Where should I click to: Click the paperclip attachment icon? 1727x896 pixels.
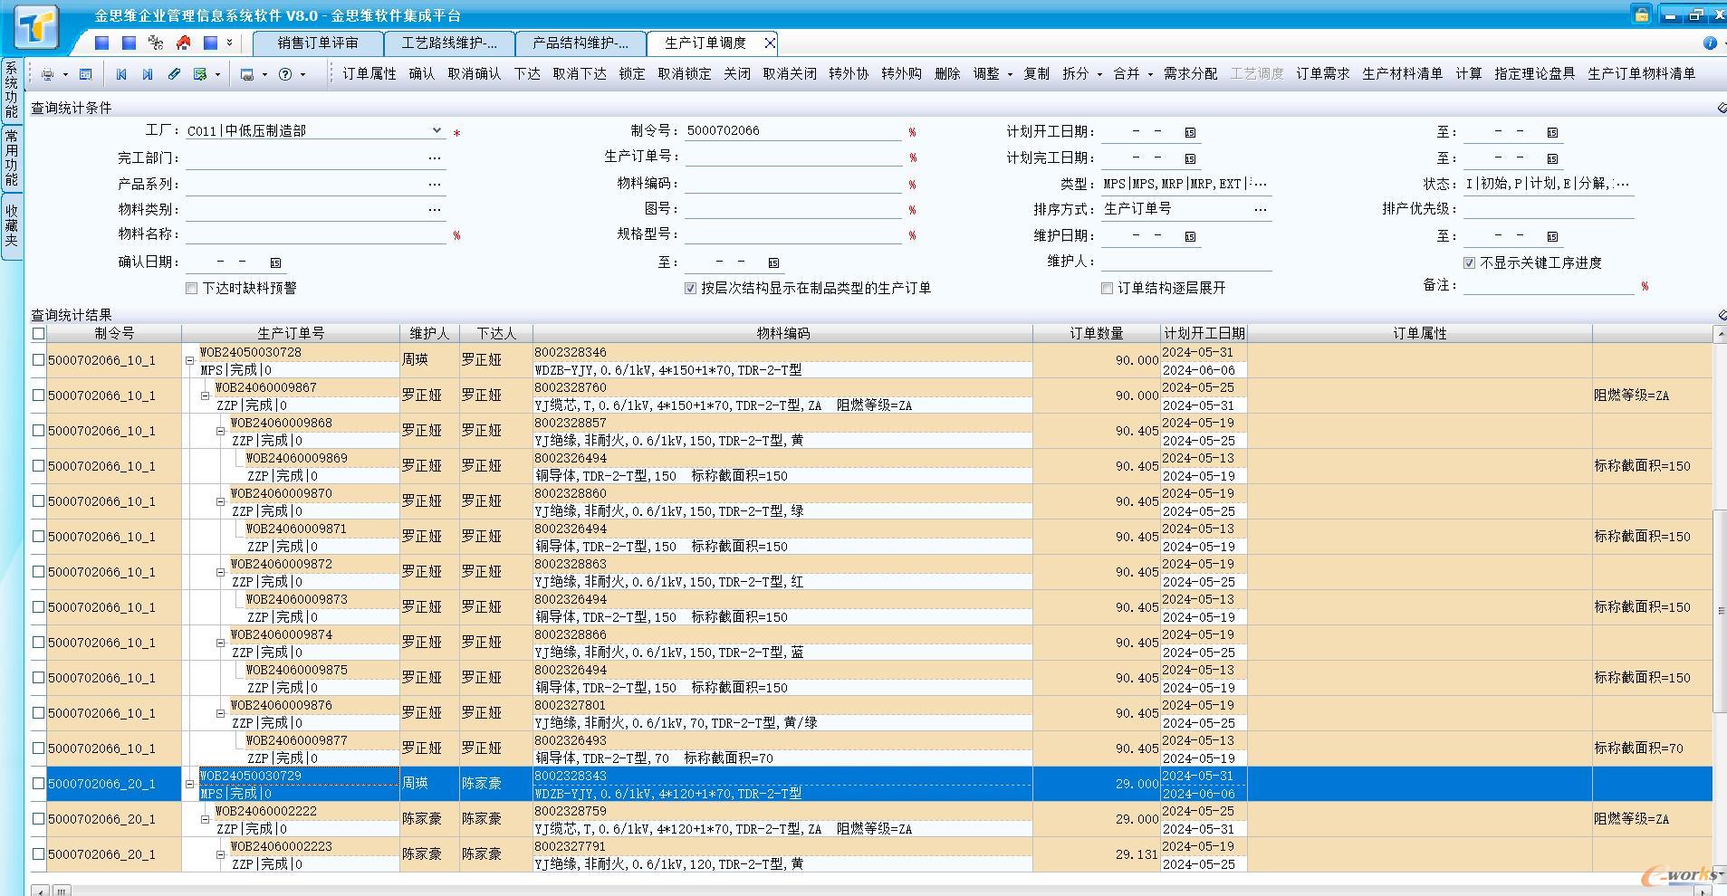click(174, 74)
